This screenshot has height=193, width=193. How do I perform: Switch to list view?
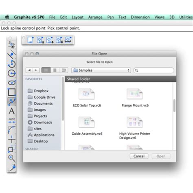click(55, 70)
